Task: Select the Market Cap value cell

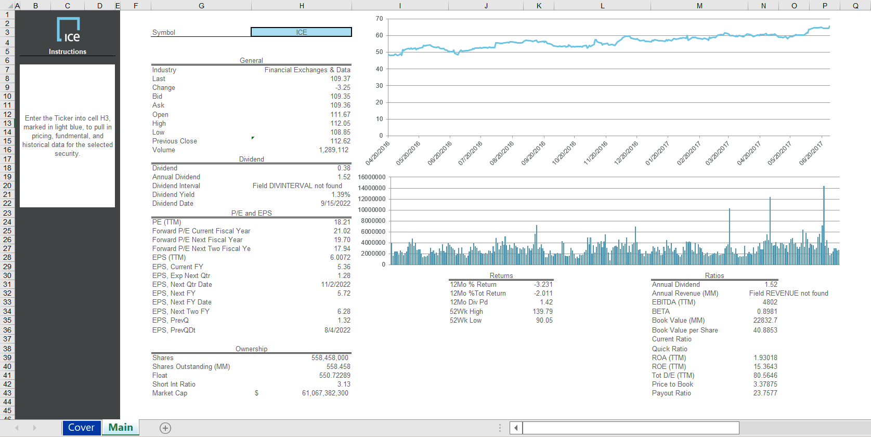Action: click(x=324, y=393)
